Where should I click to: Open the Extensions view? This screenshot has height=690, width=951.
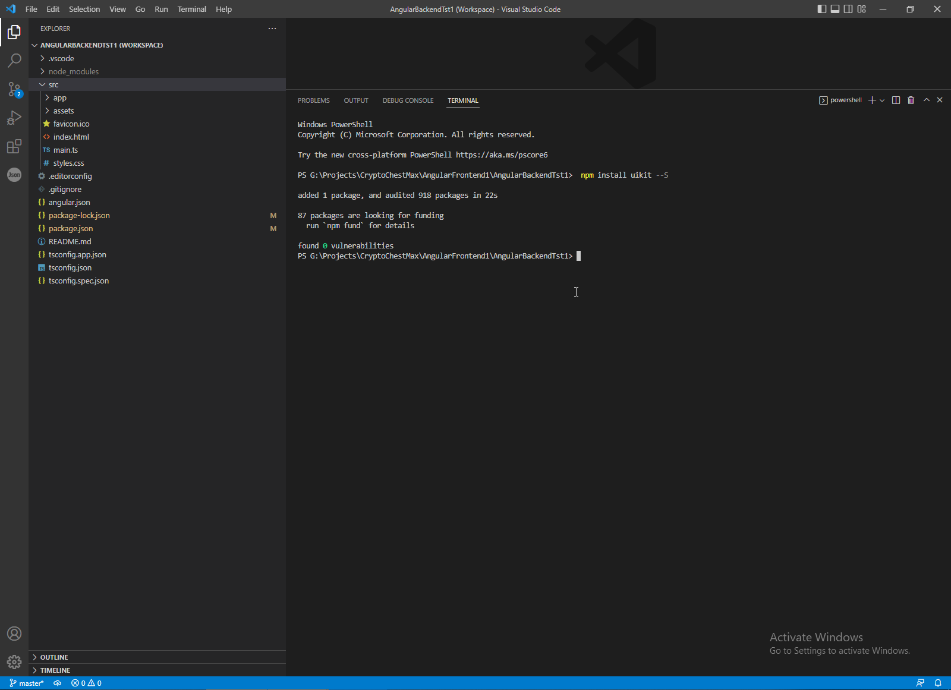pos(14,146)
